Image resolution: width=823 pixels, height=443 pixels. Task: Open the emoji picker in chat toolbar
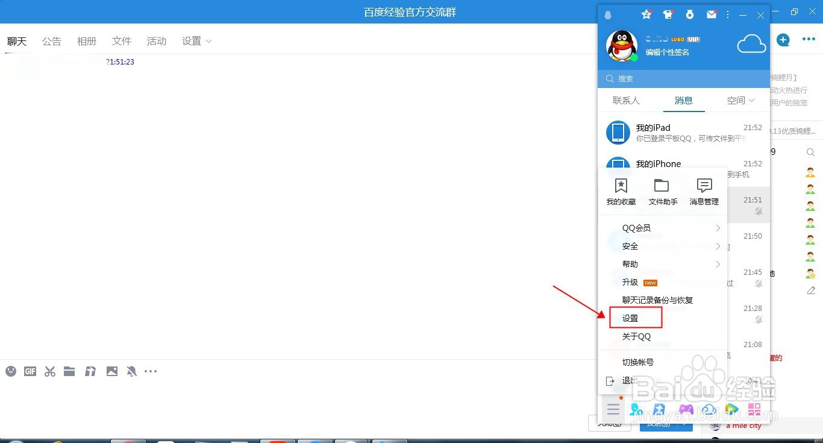11,371
